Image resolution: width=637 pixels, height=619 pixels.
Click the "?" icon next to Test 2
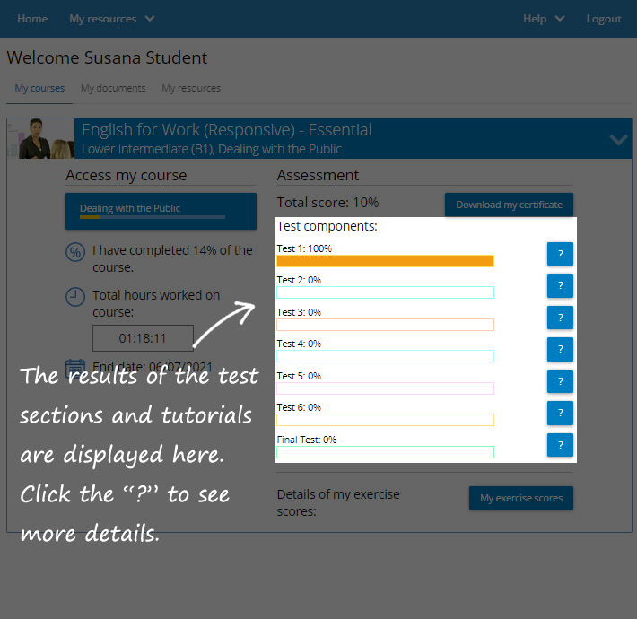coord(560,286)
